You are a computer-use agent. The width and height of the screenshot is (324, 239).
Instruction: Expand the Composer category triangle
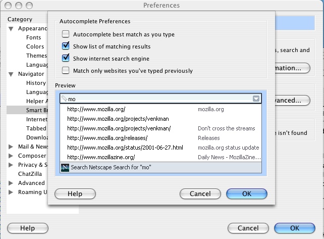coord(11,156)
